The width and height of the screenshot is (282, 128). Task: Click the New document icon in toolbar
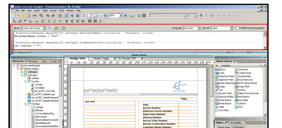[x=14, y=16]
